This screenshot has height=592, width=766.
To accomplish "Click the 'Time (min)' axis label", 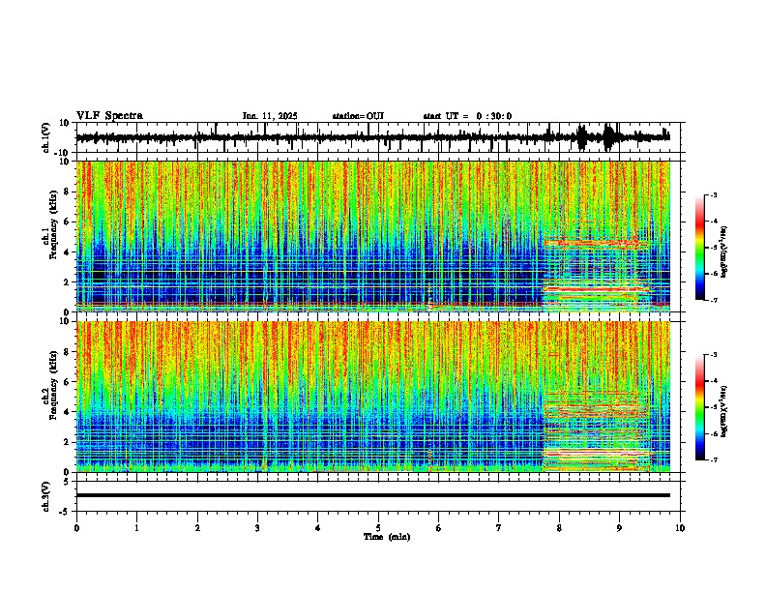I will (x=387, y=537).
